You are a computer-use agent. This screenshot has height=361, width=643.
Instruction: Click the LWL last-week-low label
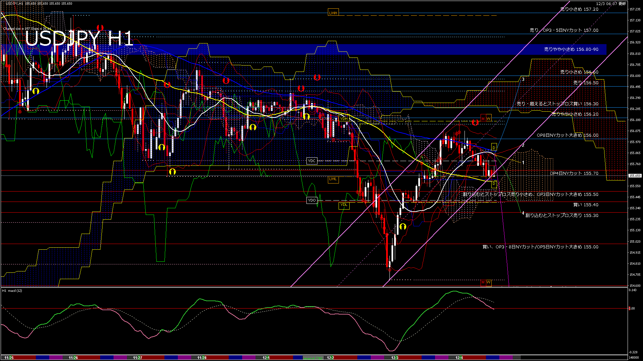pos(333,179)
